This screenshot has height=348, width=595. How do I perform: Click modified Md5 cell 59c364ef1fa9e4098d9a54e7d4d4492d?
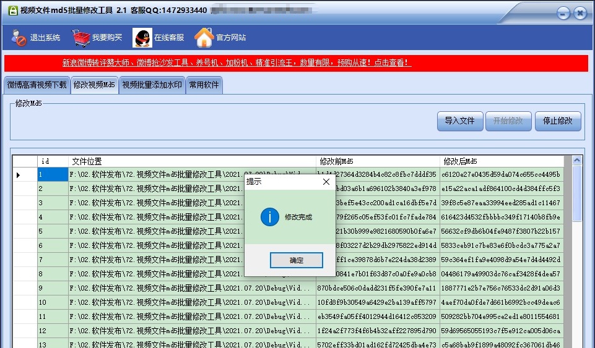tap(502, 260)
